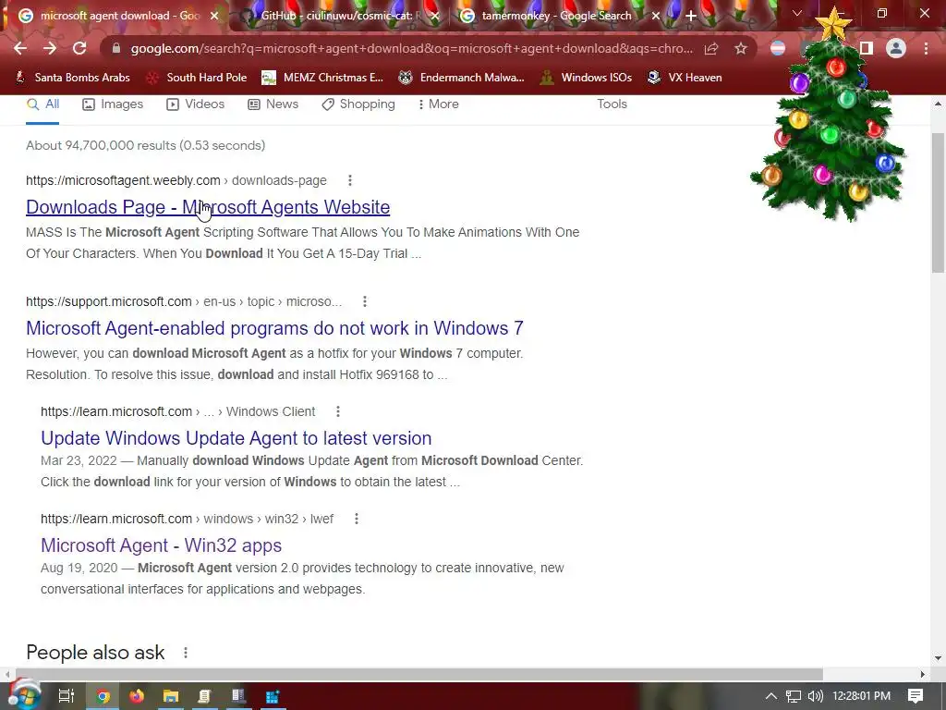
Task: Open the server cabinet taskbar app
Action: click(238, 696)
